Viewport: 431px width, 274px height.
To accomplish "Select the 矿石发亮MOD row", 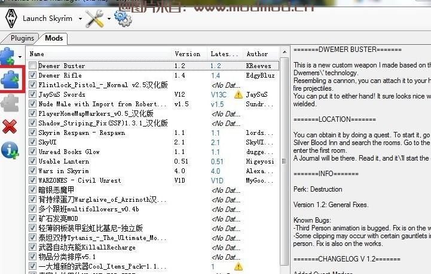I will point(154,219).
